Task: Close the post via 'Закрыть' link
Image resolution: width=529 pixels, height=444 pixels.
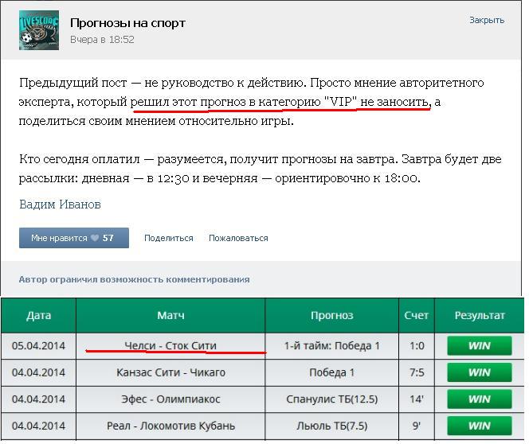Action: tap(487, 20)
